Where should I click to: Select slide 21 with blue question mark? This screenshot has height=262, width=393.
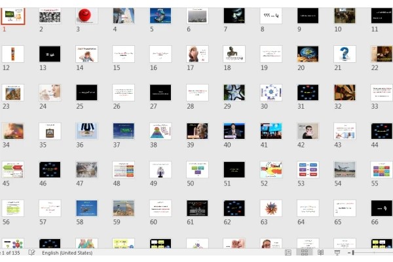click(345, 54)
